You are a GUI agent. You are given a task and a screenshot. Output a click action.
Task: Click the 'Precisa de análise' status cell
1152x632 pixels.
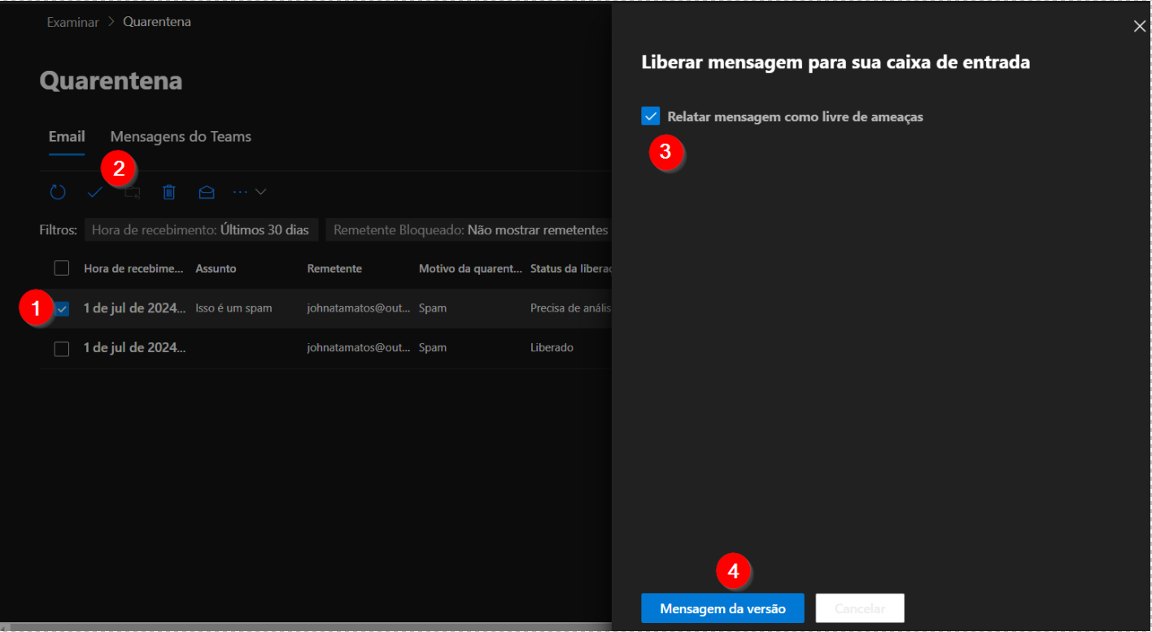[x=570, y=308]
